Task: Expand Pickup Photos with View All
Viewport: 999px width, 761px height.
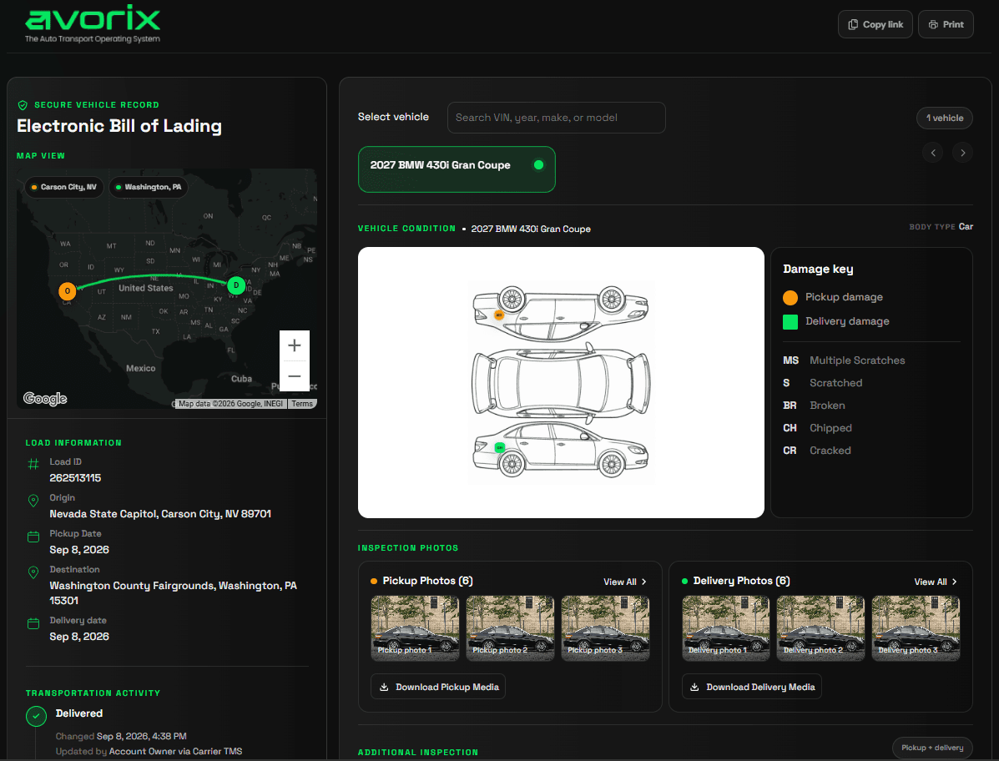Action: (x=625, y=582)
